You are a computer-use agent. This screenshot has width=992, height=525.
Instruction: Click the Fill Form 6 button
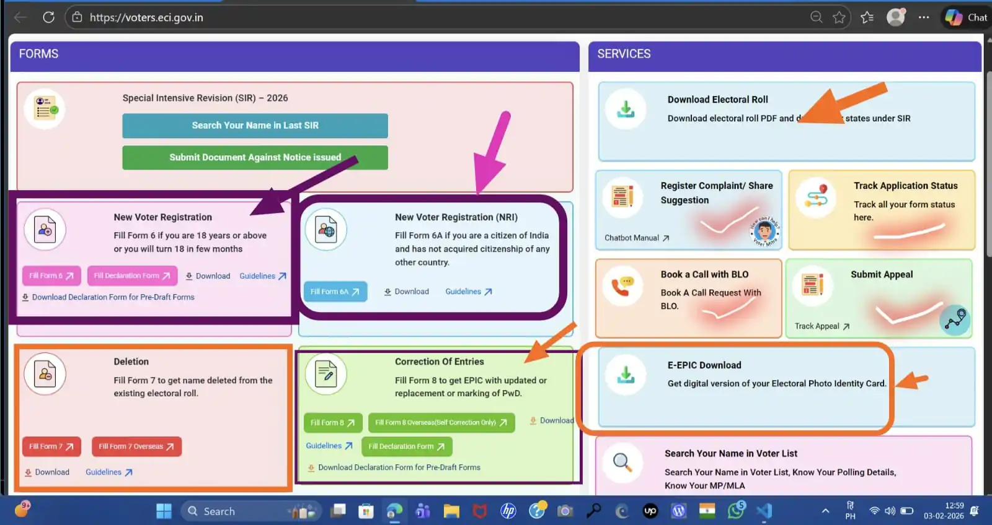click(51, 276)
